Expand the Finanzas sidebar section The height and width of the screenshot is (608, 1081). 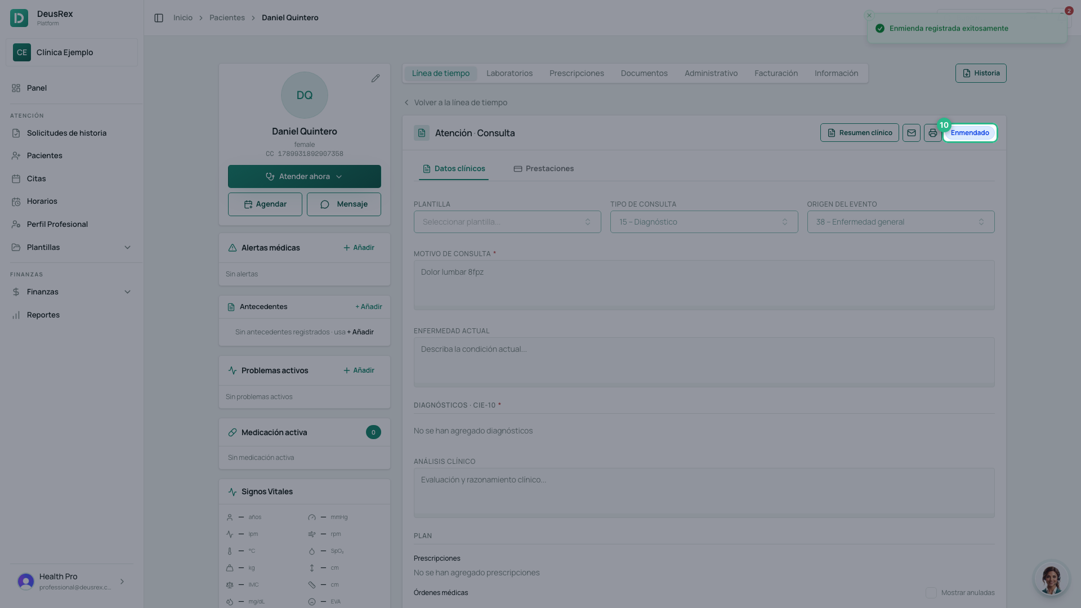(72, 292)
